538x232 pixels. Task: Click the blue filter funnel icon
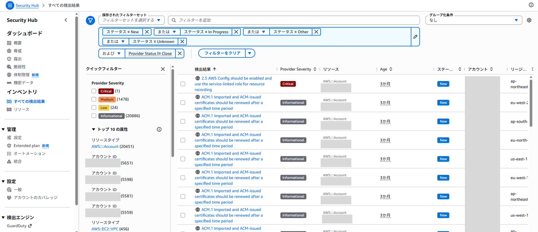pos(90,20)
